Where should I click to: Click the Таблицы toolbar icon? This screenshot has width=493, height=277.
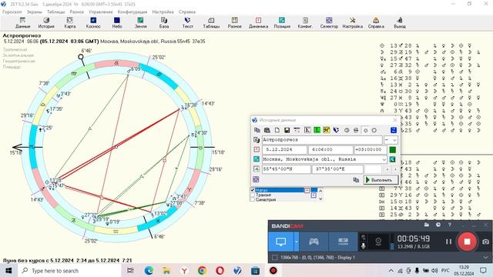[x=211, y=22]
